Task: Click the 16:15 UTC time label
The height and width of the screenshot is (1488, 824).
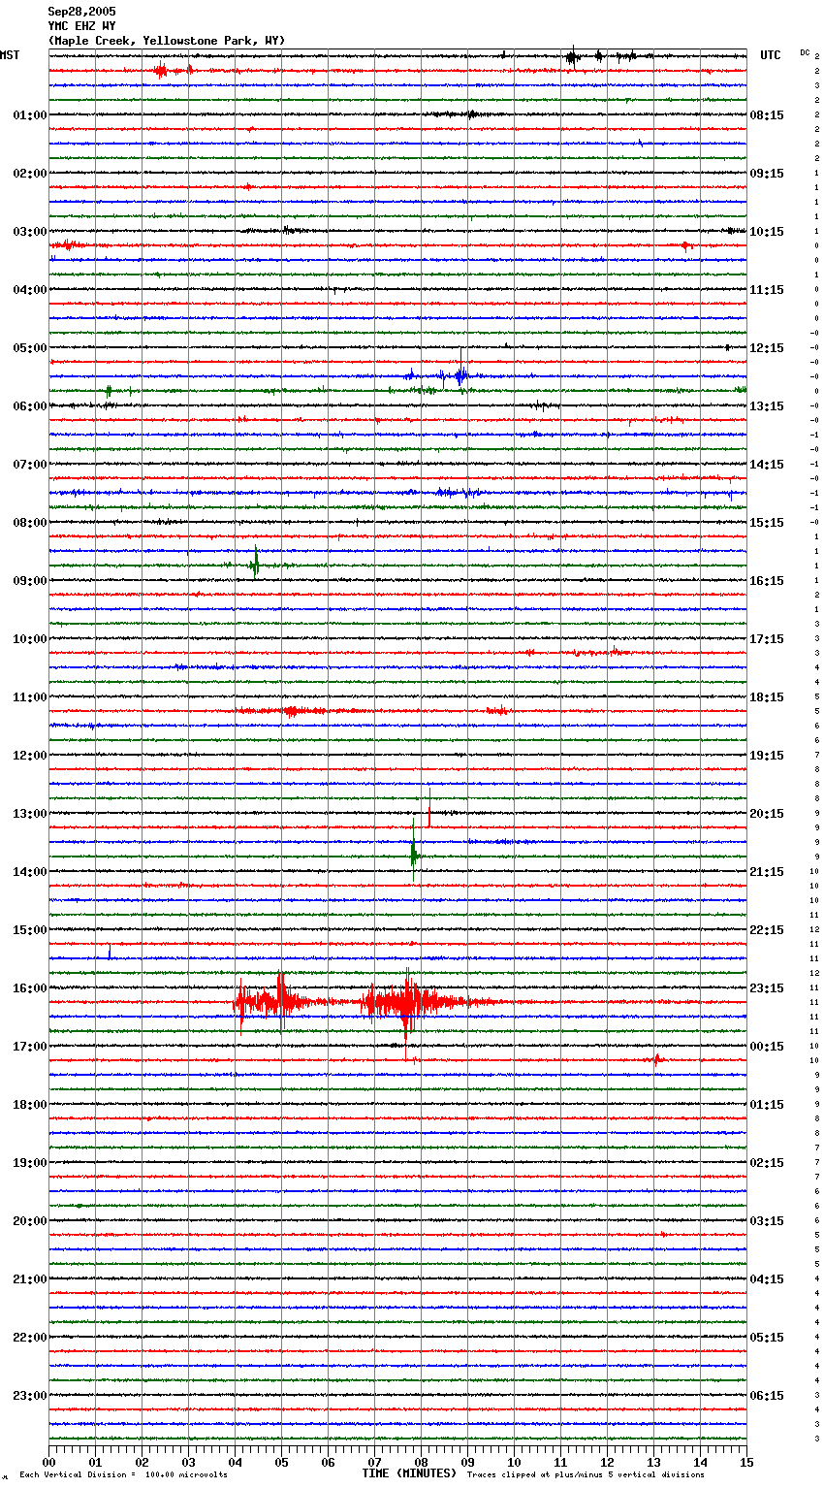Action: (x=767, y=581)
